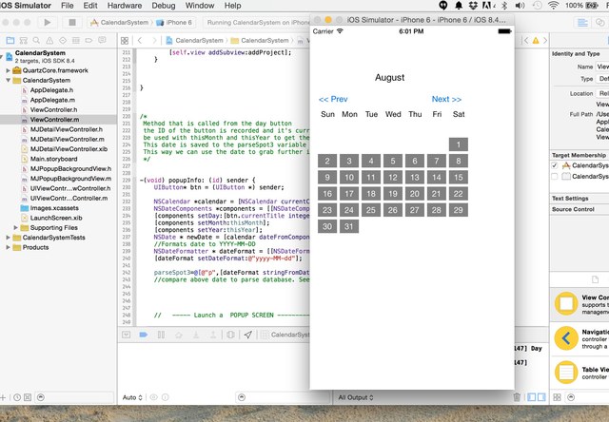Show the console pane toggle

pyautogui.click(x=541, y=397)
